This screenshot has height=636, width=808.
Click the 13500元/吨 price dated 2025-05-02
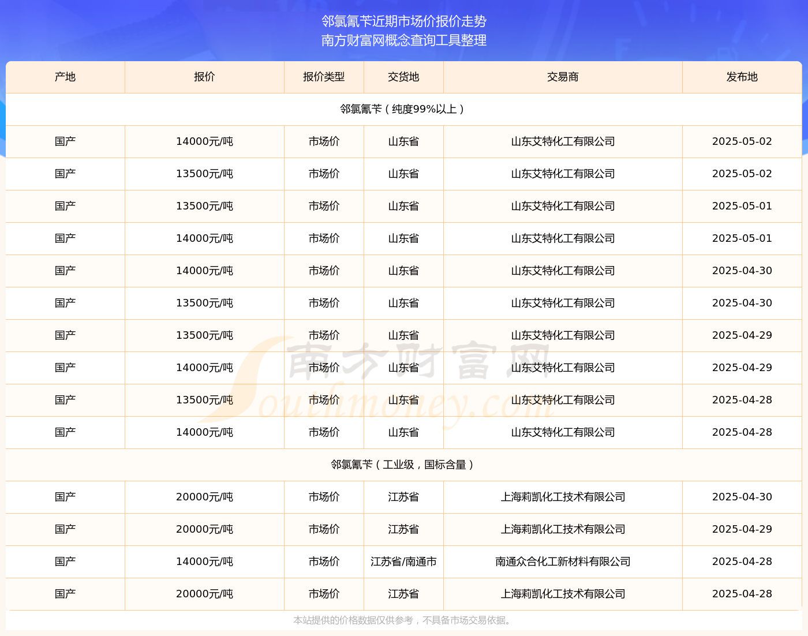[x=204, y=174]
